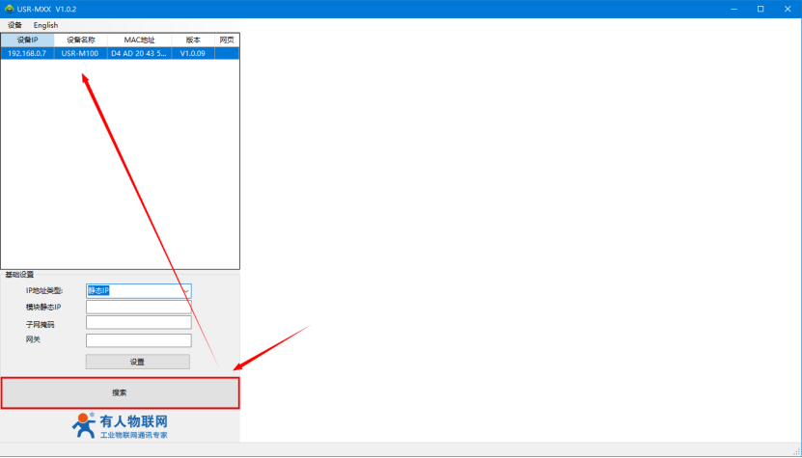Maximize the USR-MXX window
The image size is (802, 458).
click(x=761, y=9)
